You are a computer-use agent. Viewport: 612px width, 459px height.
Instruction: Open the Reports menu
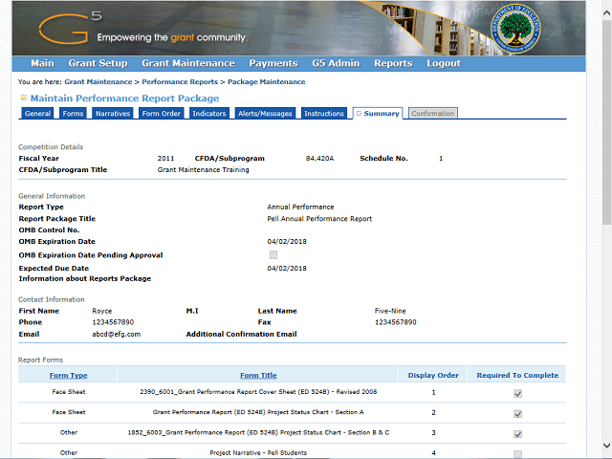click(x=393, y=63)
